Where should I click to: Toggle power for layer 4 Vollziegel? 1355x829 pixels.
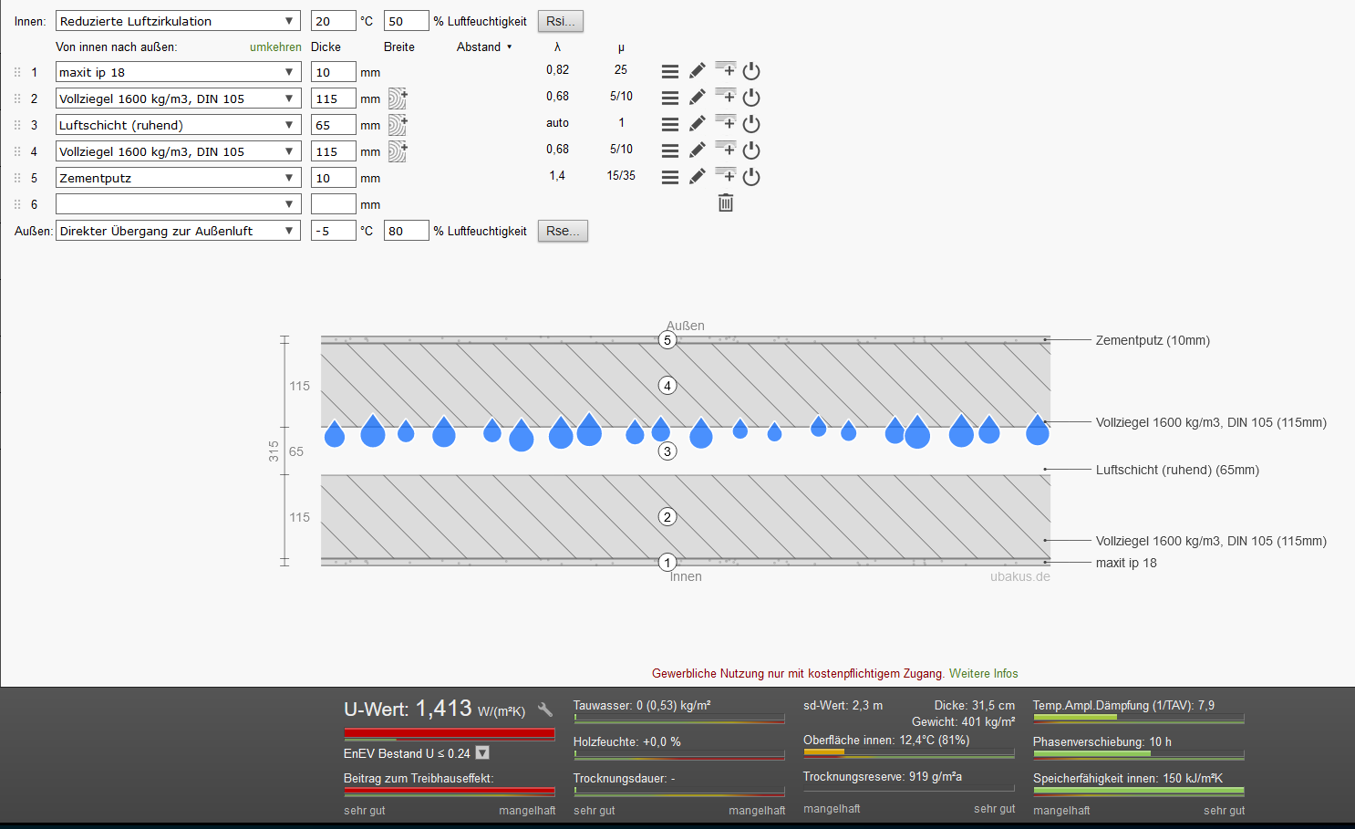coord(751,150)
